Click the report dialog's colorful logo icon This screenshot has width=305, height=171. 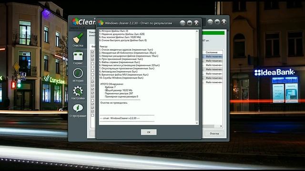(101, 23)
